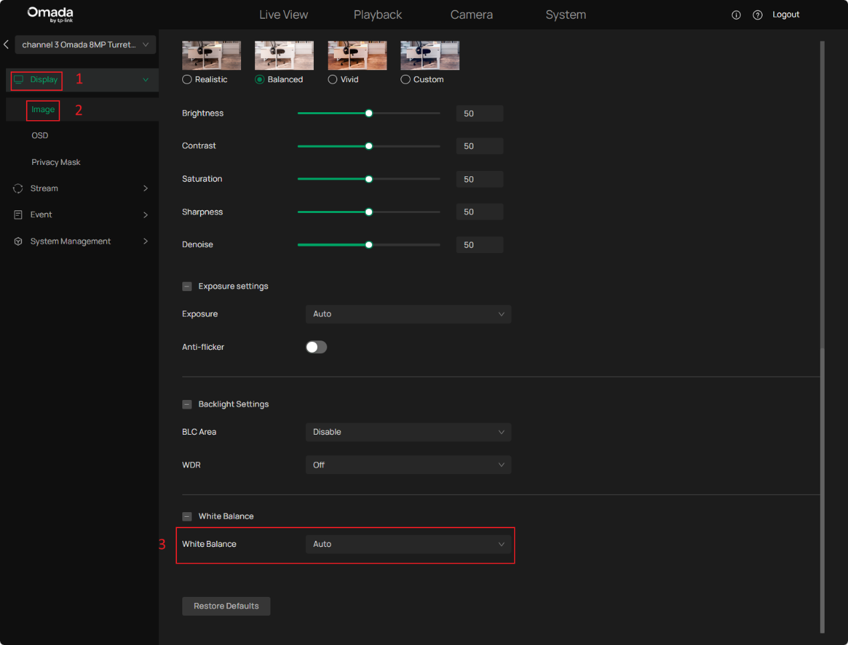848x645 pixels.
Task: Click the Brightness value field
Action: pos(479,114)
